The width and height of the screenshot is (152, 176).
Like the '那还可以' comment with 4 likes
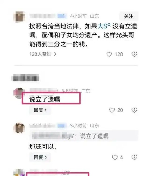click(115, 157)
